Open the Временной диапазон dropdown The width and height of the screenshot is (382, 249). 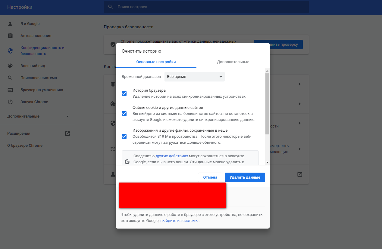click(x=194, y=77)
